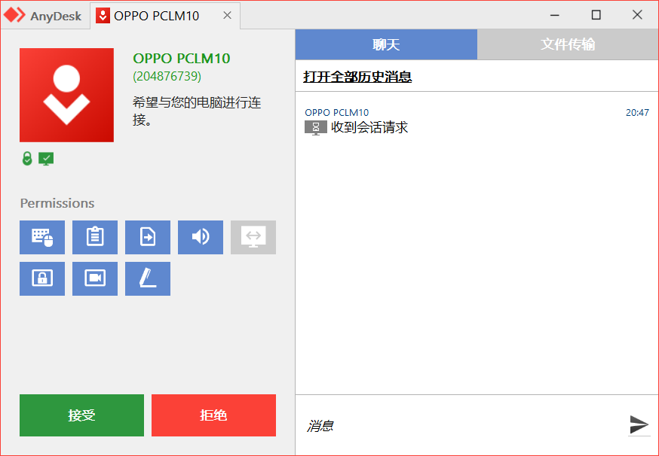Mute the audio transmission permission
The image size is (659, 456).
pos(201,237)
